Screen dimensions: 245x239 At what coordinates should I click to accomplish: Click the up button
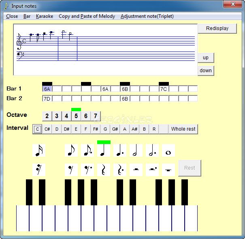tap(206, 58)
